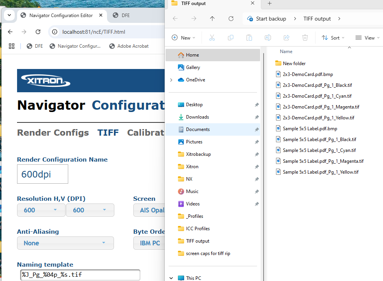Open the Screen AIS Opal dropdown
Screen dimensions: 383x281
click(149, 210)
